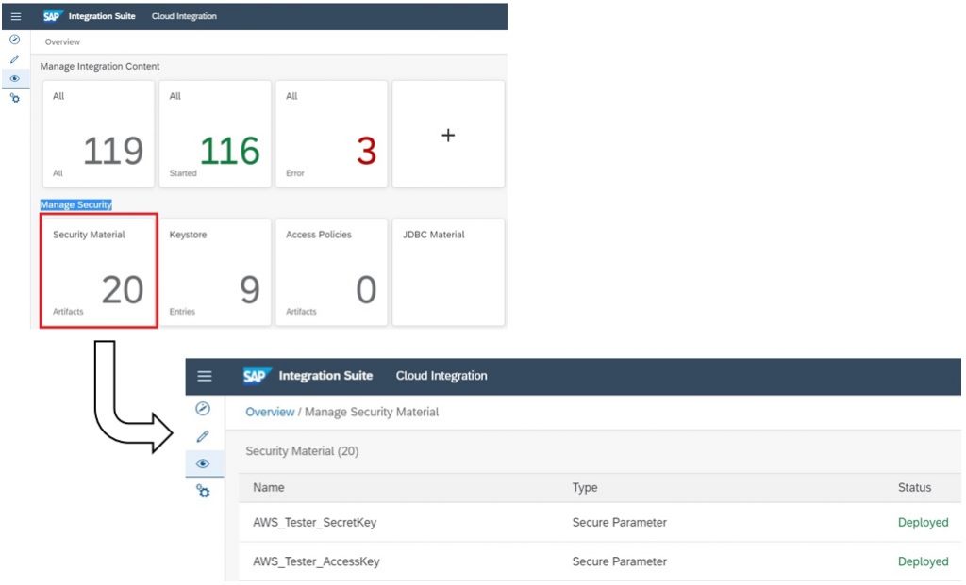The image size is (966, 585).
Task: Open Monitor eye icon in lower sidebar
Action: pyautogui.click(x=203, y=463)
